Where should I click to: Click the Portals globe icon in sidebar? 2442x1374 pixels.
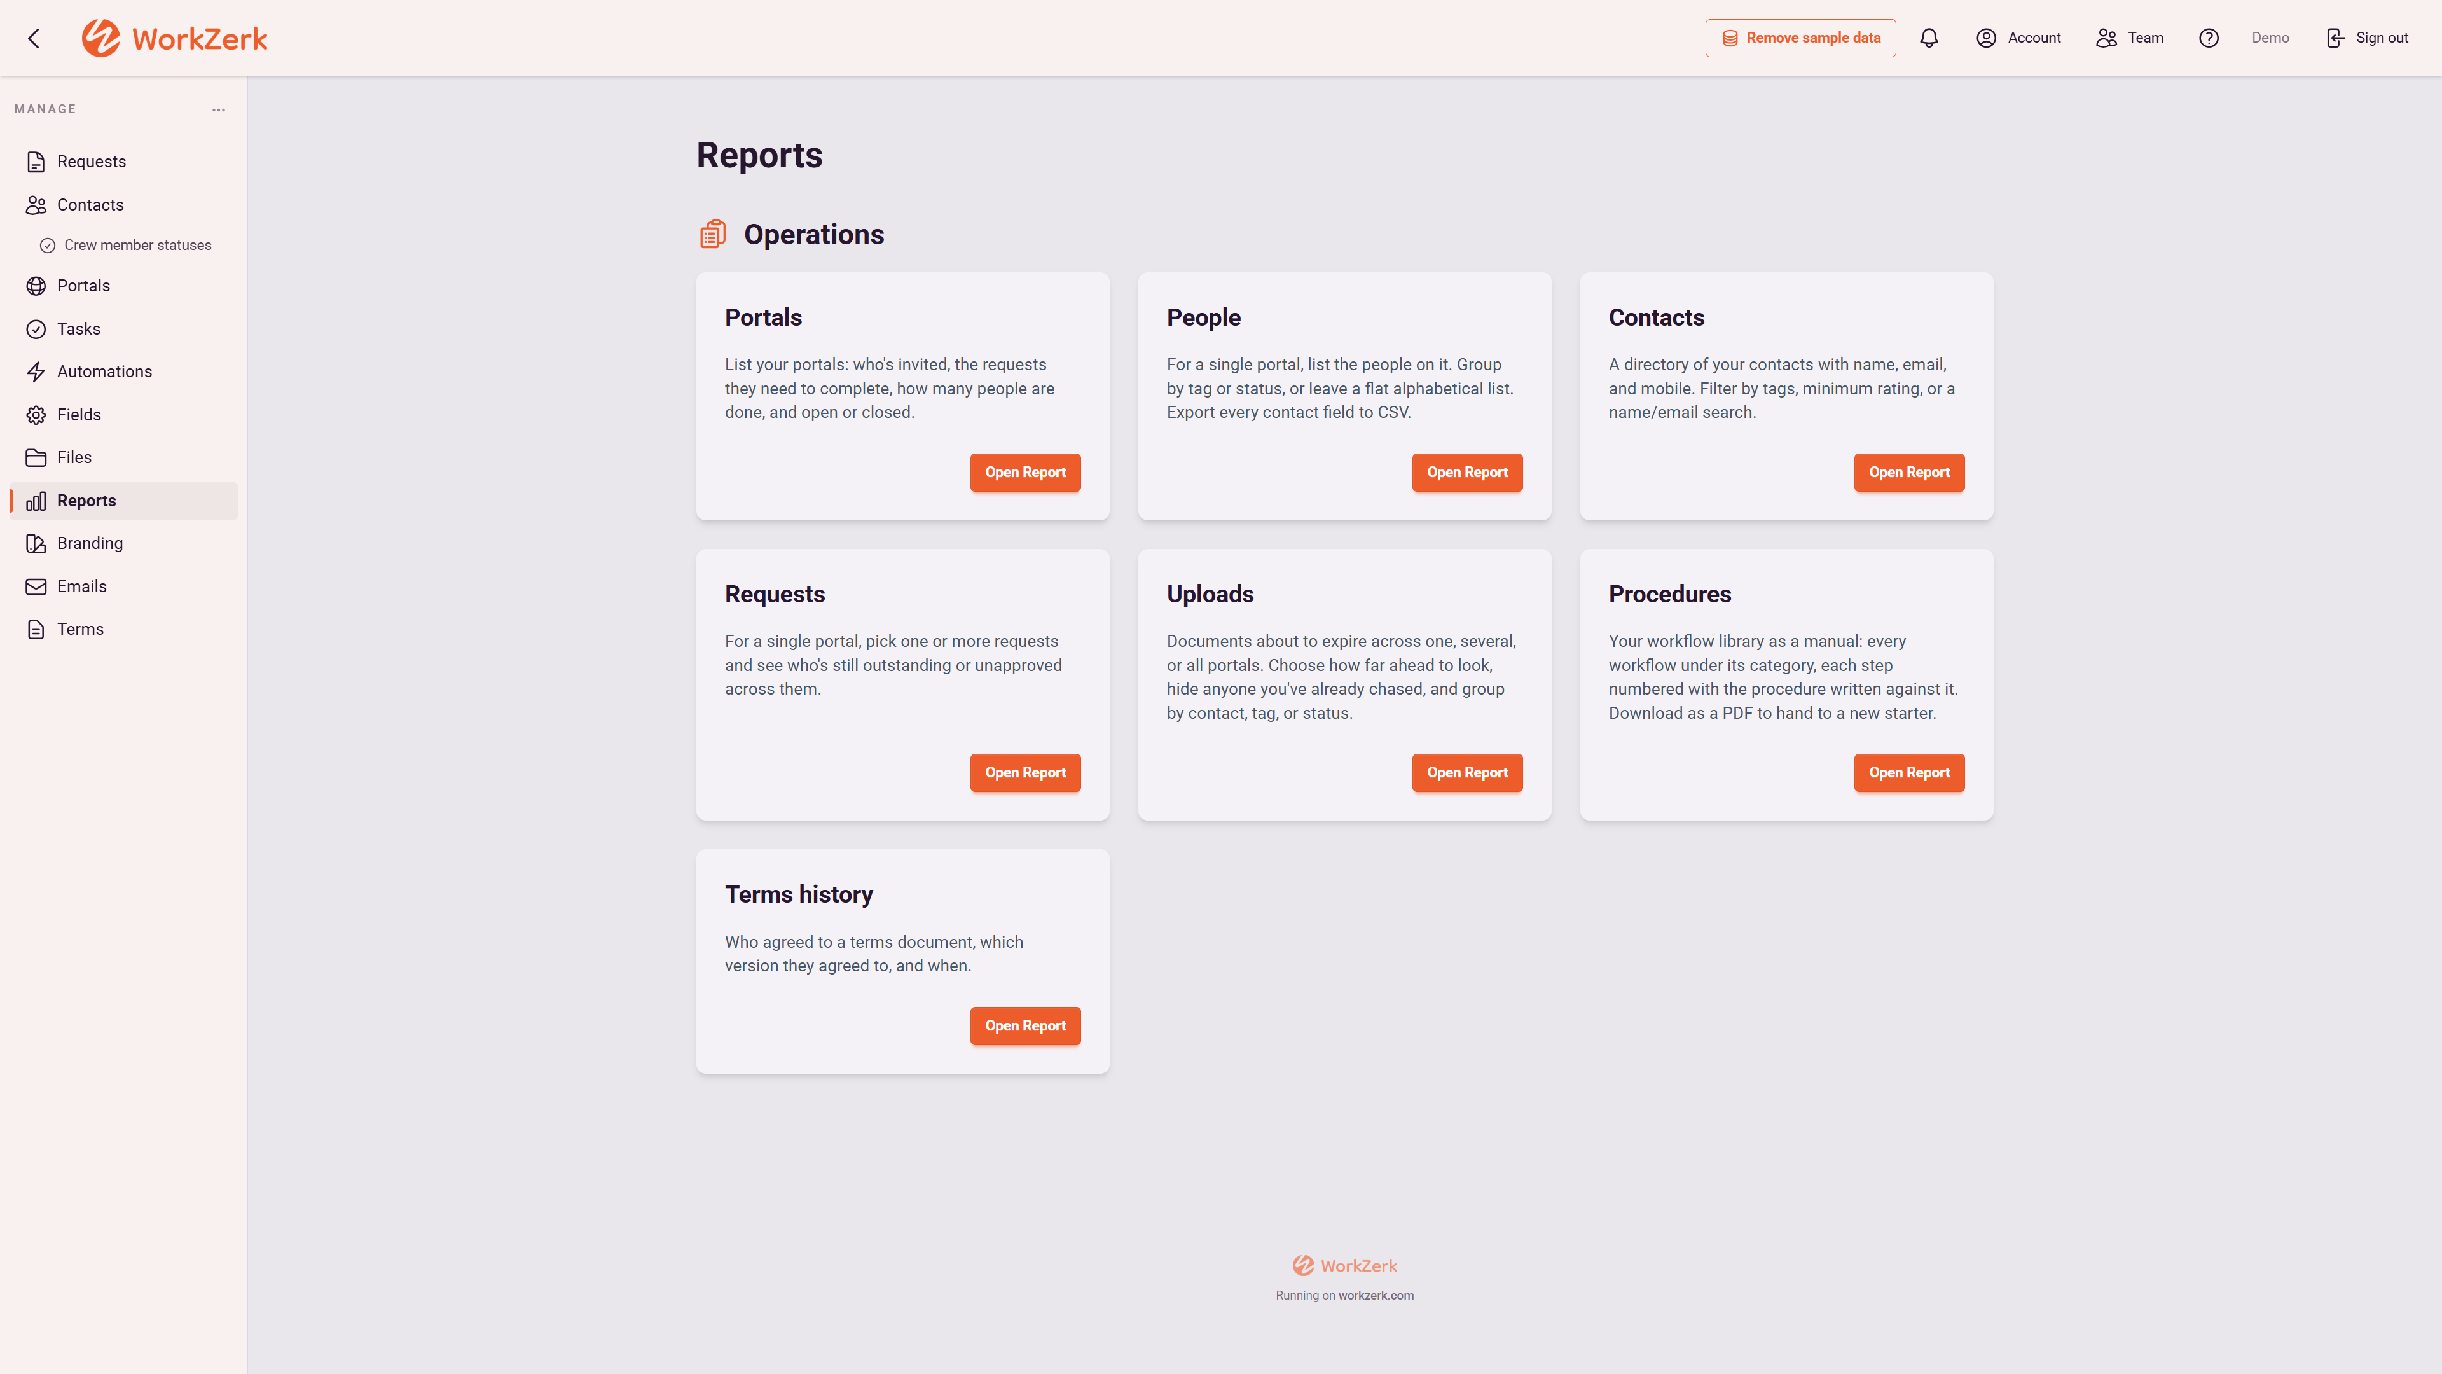(36, 286)
